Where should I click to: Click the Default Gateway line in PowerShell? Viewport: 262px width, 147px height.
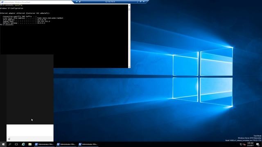[x=24, y=23]
